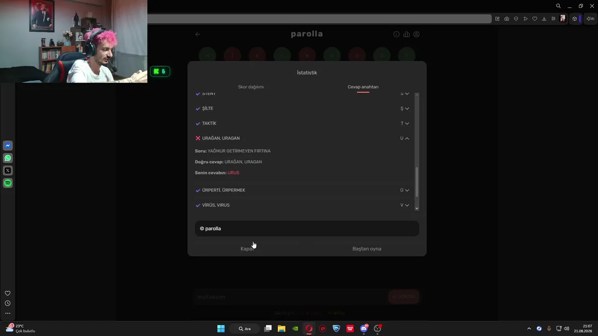This screenshot has height=336, width=598.
Task: Click the © parolla footer text
Action: click(210, 229)
